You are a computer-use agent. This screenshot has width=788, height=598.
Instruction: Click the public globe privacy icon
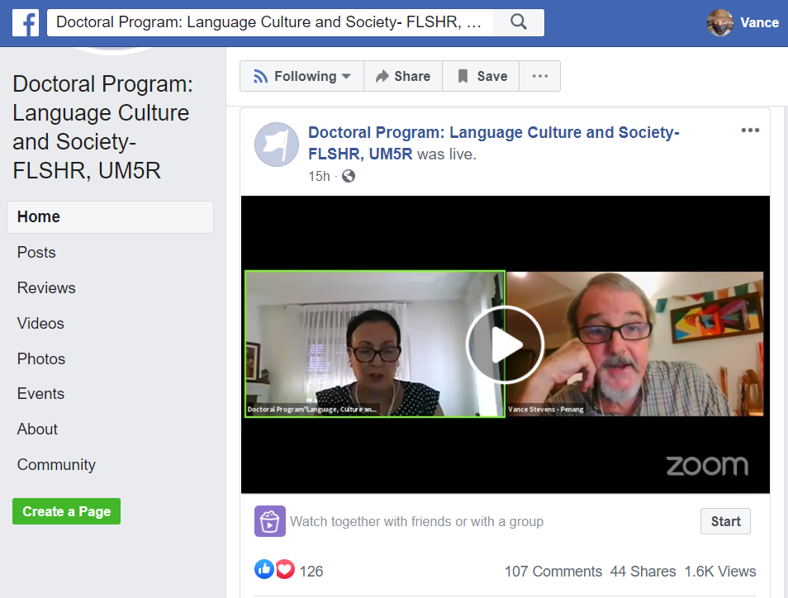pyautogui.click(x=347, y=176)
